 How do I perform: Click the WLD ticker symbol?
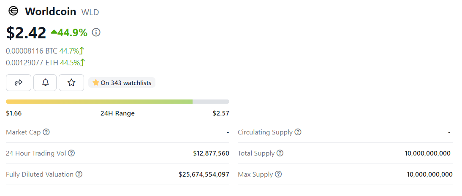click(x=90, y=12)
